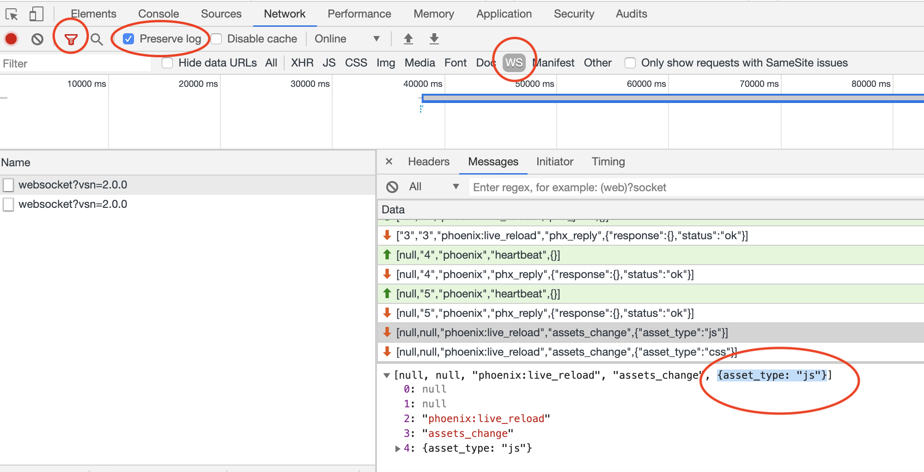Close the request details pane
This screenshot has height=472, width=924.
(x=389, y=161)
